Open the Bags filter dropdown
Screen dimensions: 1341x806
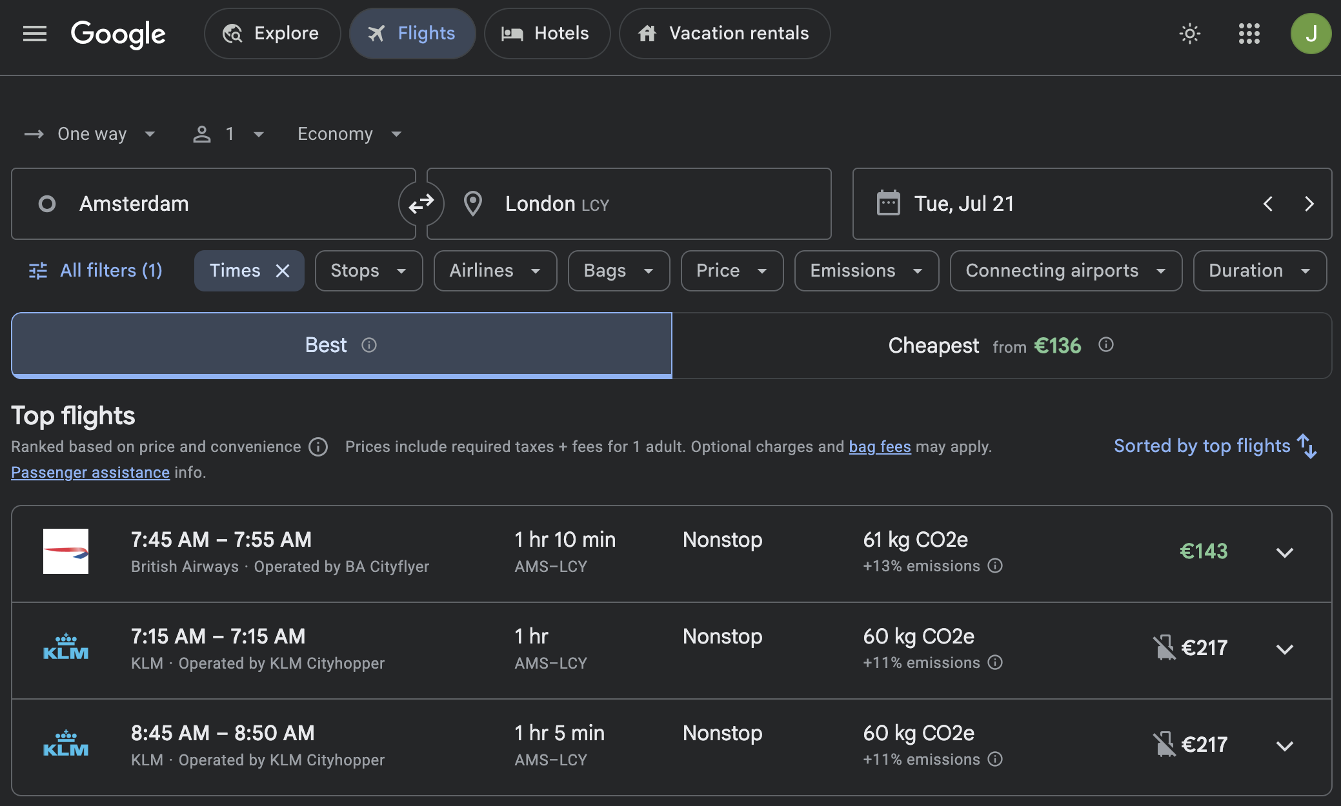[618, 271]
